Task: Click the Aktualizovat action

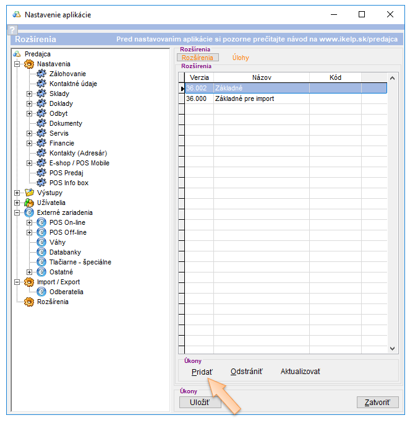Action: [300, 372]
